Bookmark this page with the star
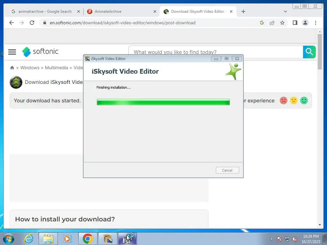This screenshot has width=327, height=245. [x=282, y=23]
